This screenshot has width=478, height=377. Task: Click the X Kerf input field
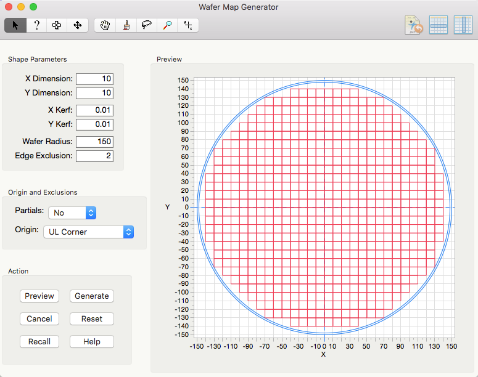(x=95, y=110)
